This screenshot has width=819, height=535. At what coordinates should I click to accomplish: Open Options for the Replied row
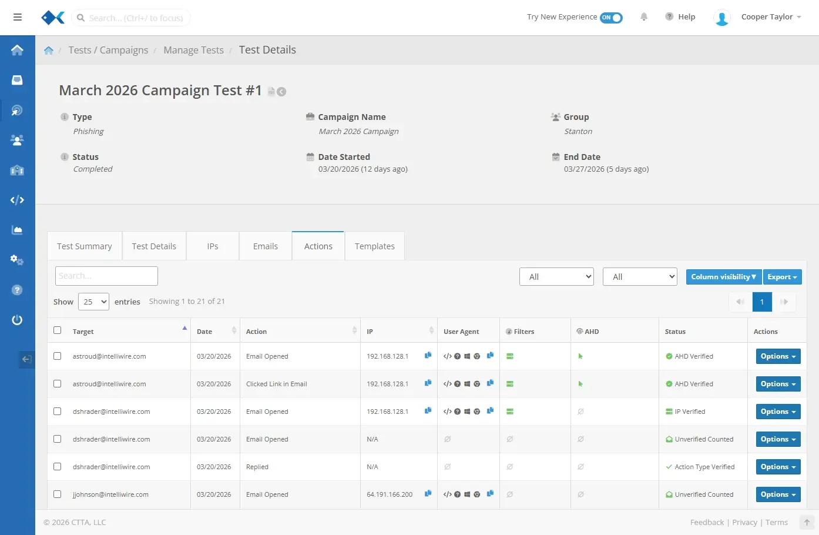coord(778,467)
